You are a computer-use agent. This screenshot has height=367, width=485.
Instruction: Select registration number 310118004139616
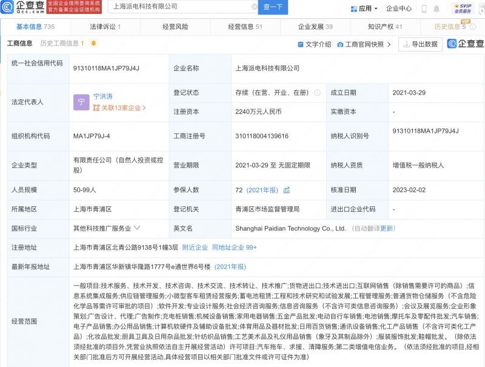(262, 136)
